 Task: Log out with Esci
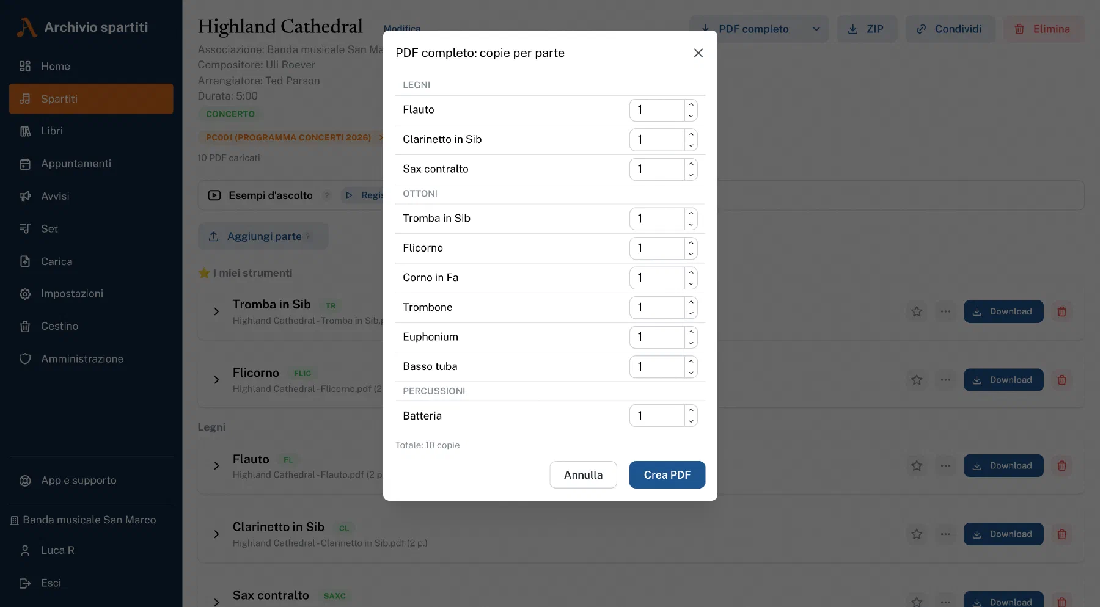[91, 583]
